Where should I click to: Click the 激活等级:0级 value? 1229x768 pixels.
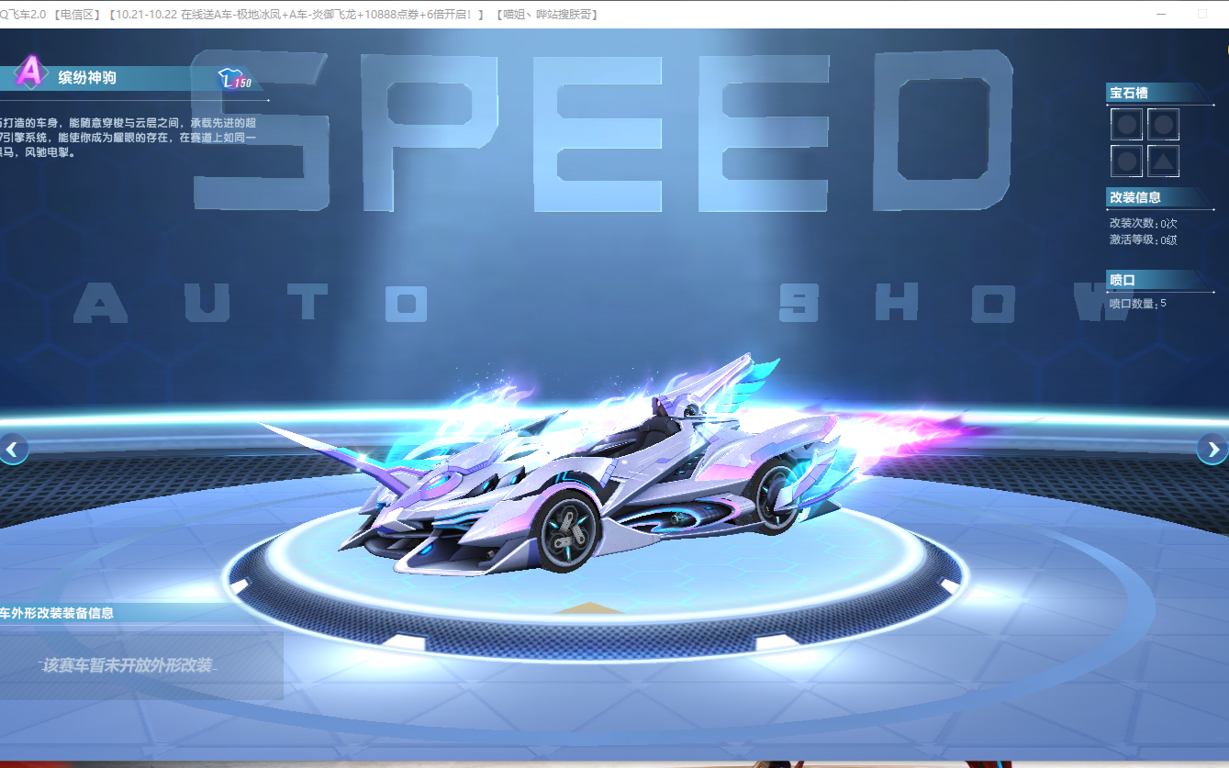1143,240
